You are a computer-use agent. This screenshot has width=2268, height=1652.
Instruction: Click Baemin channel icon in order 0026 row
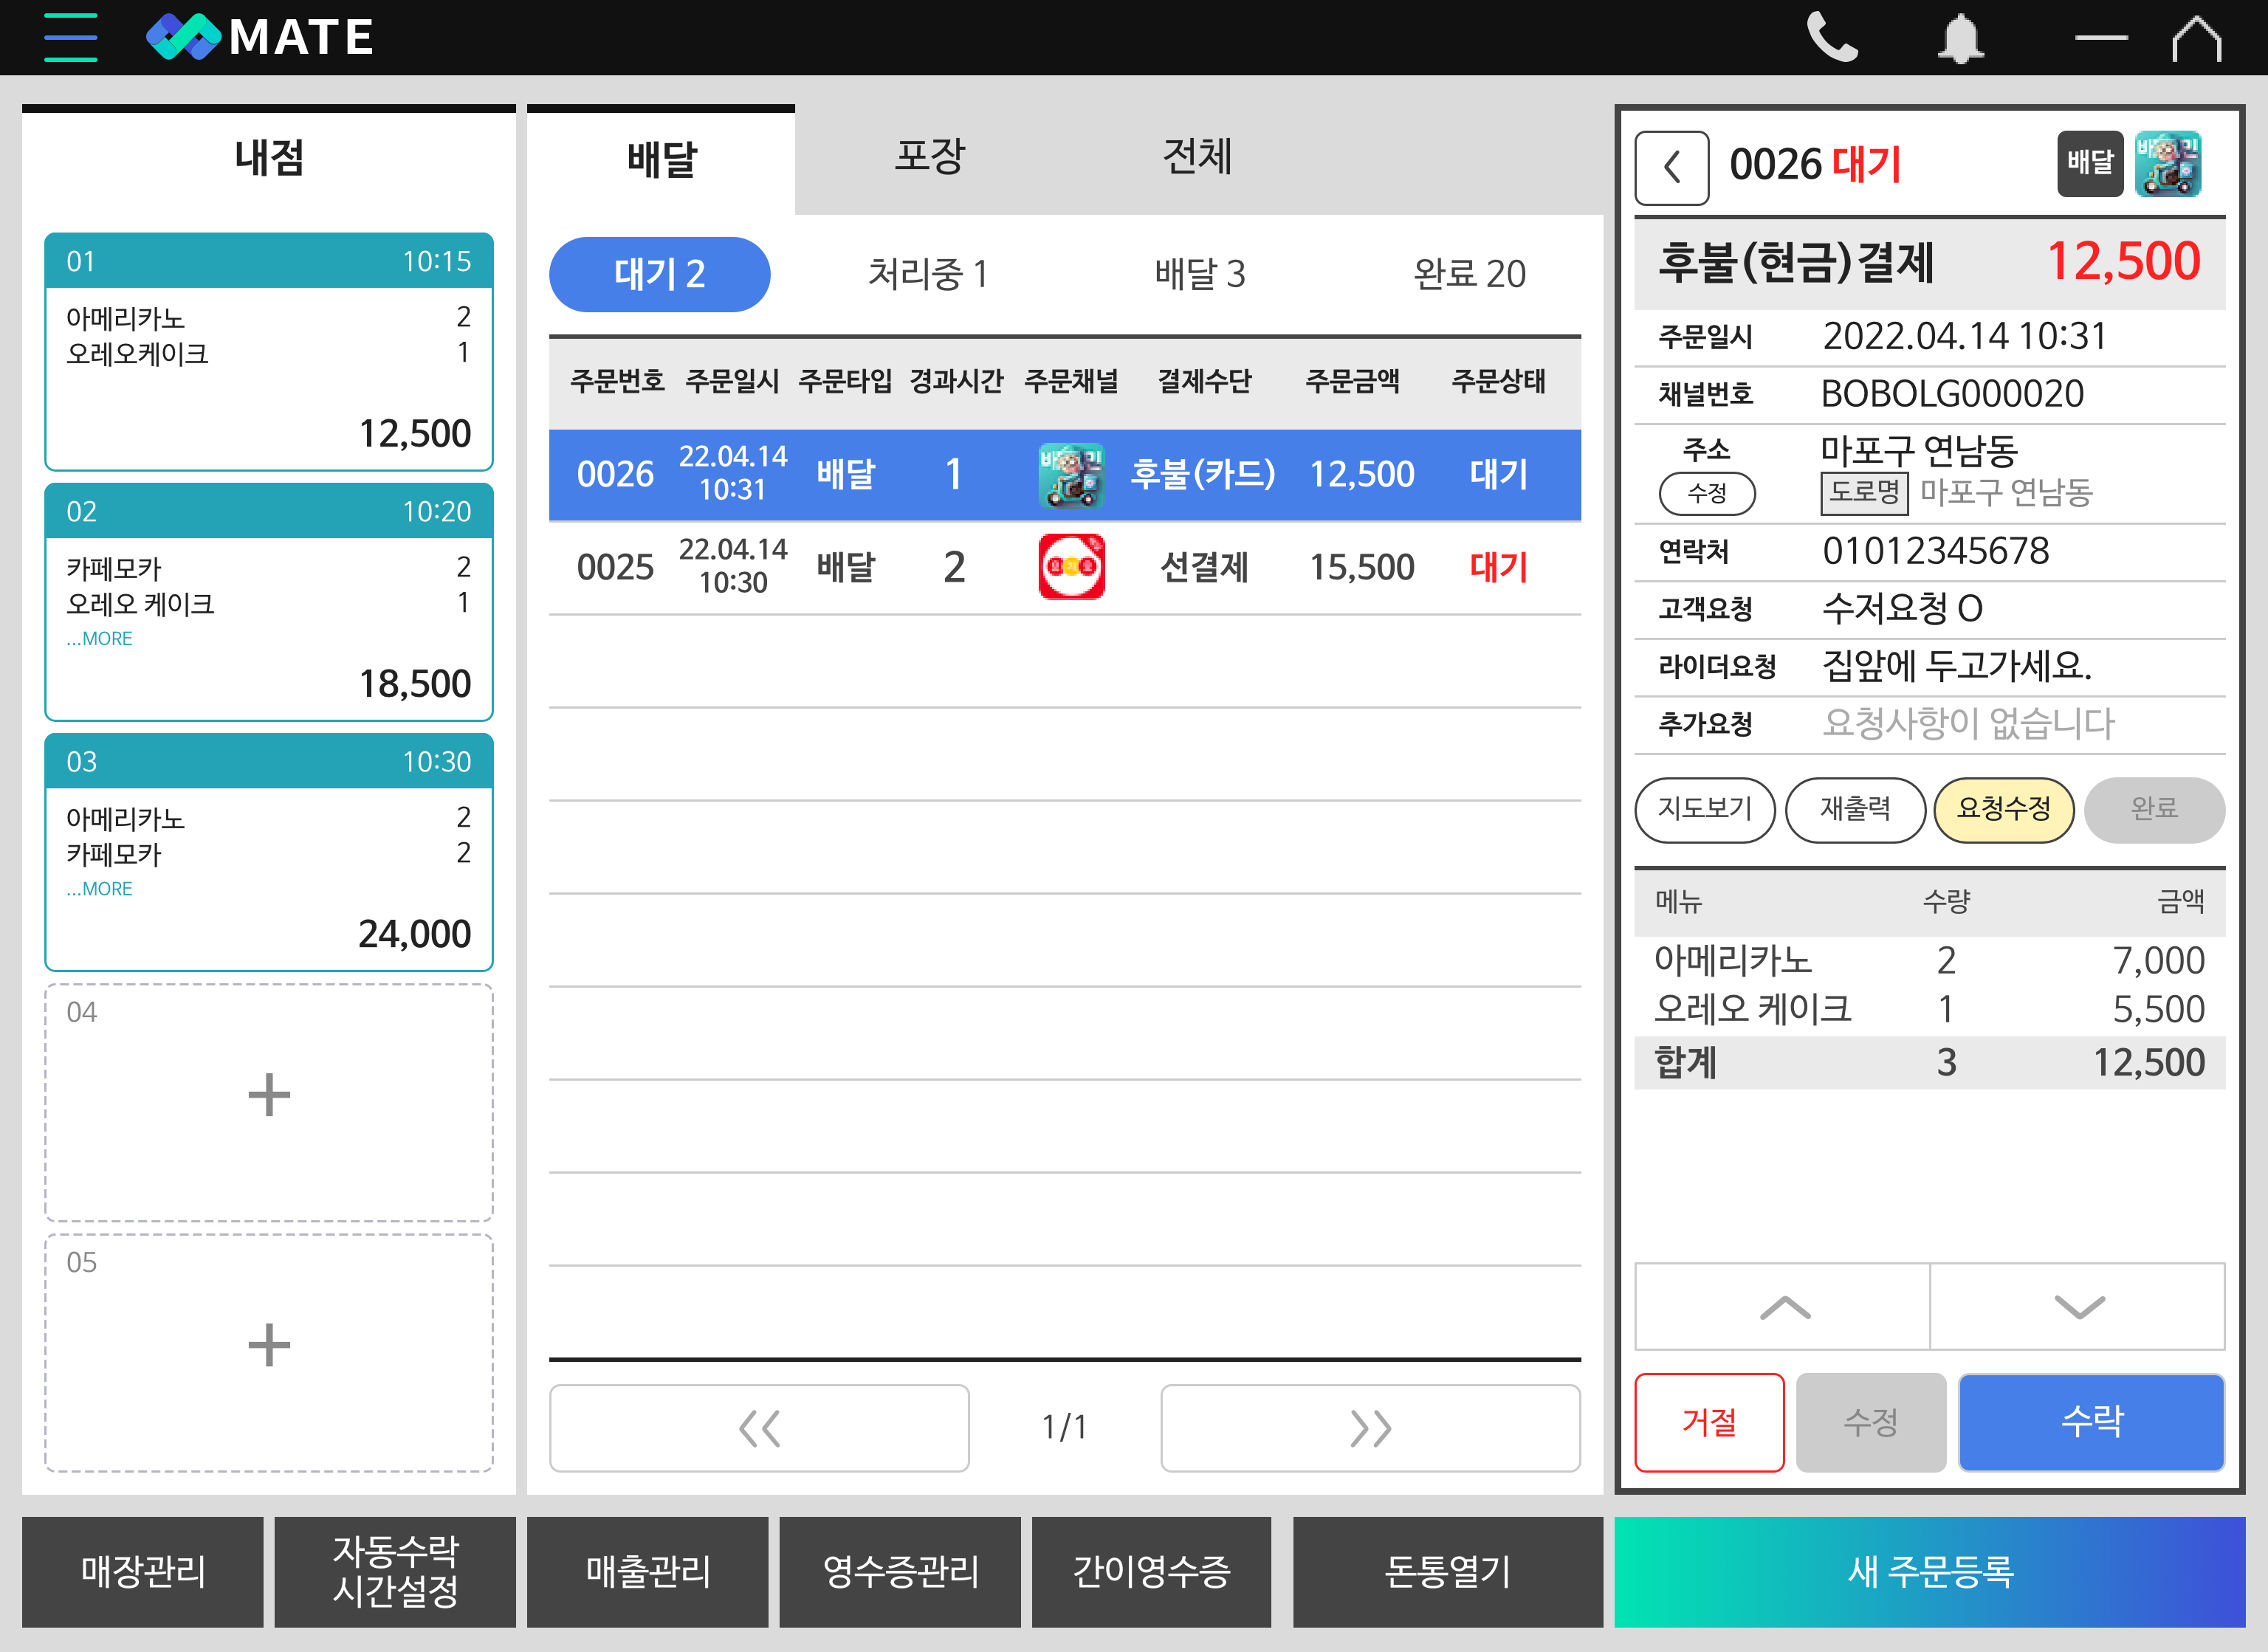tap(1071, 475)
